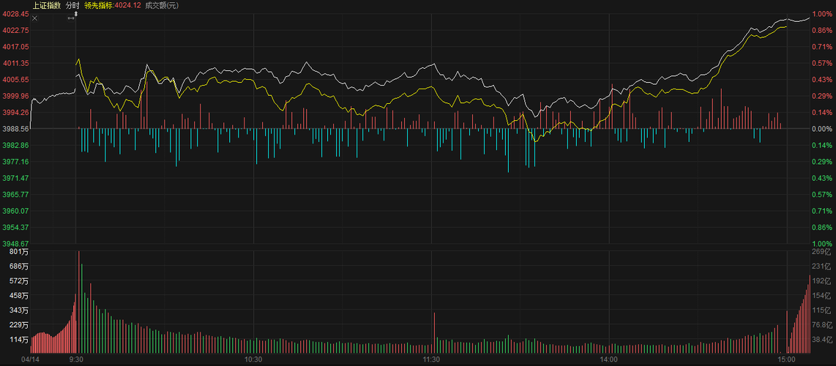Click the 0.00% percentage axis label
The height and width of the screenshot is (366, 836).
pyautogui.click(x=821, y=128)
